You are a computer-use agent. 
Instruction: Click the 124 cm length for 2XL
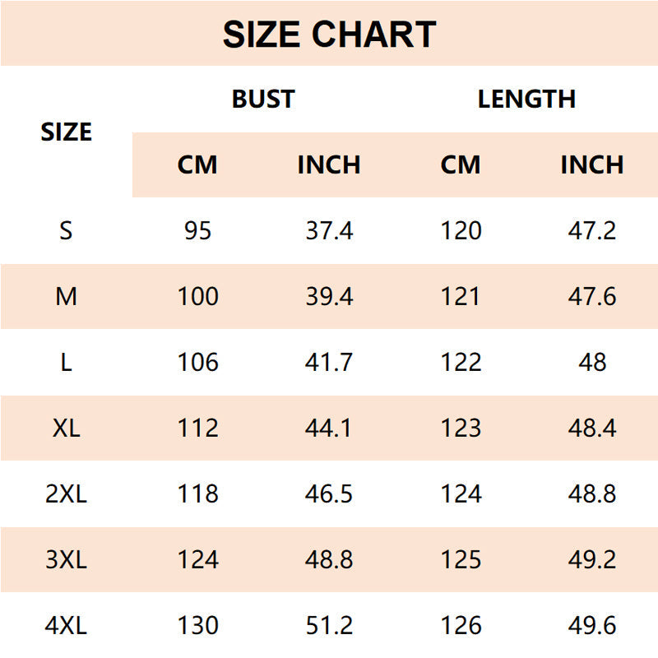tap(461, 493)
